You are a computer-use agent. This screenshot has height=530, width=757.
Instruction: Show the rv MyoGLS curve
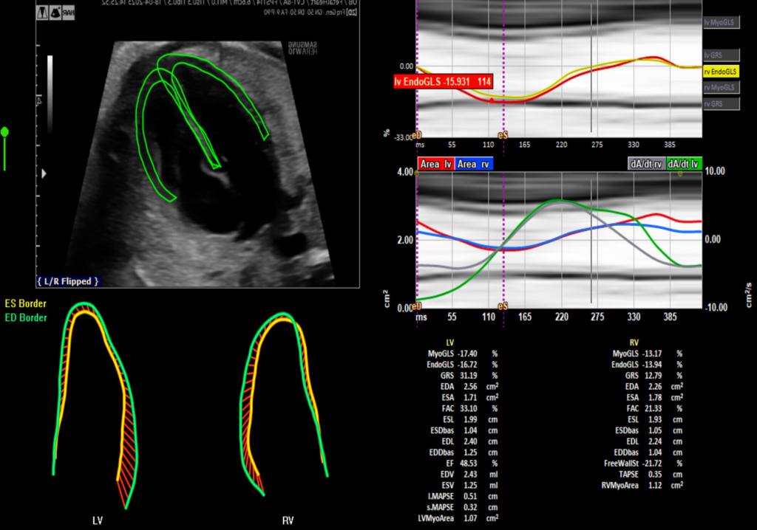pyautogui.click(x=721, y=88)
